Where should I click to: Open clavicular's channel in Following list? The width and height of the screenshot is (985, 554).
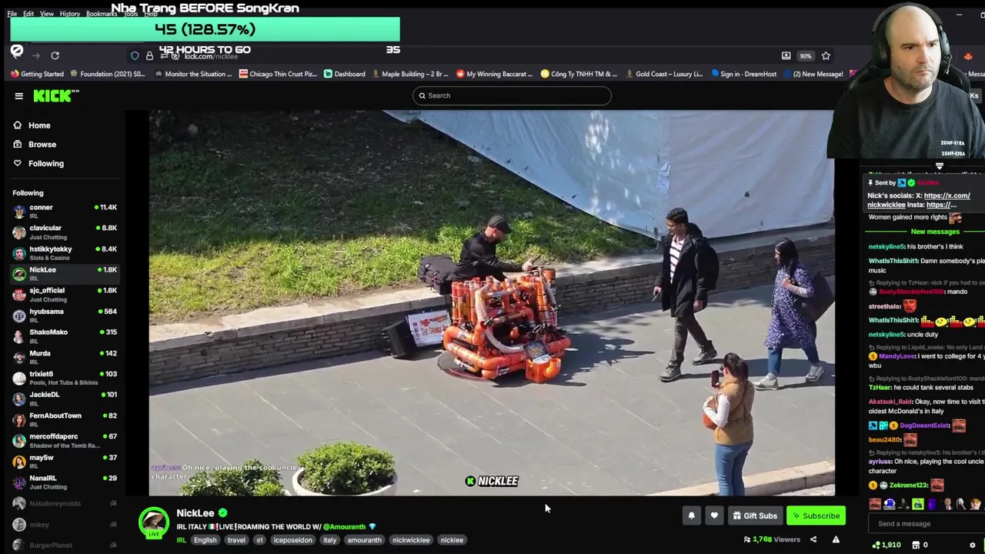[x=65, y=232]
